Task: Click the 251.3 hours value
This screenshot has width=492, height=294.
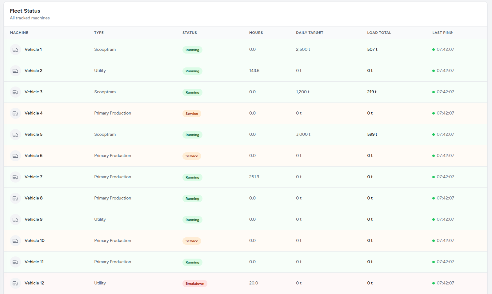Action: point(254,177)
